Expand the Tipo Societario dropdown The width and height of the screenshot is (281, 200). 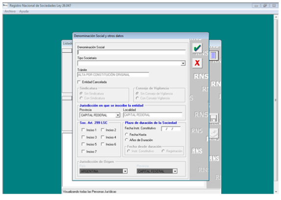pyautogui.click(x=183, y=63)
